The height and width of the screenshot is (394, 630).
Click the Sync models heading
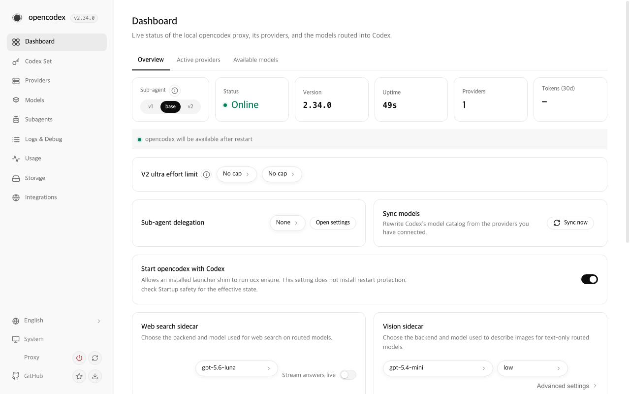click(401, 214)
